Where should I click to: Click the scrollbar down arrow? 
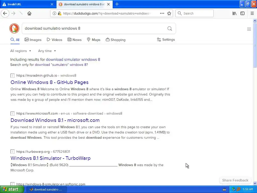point(255,183)
